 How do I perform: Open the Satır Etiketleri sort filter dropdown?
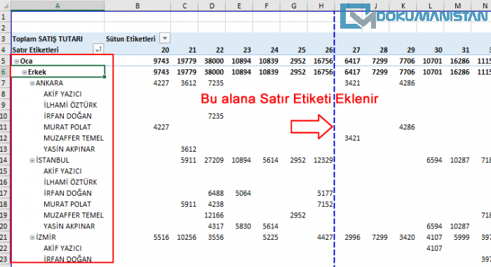pyautogui.click(x=98, y=50)
